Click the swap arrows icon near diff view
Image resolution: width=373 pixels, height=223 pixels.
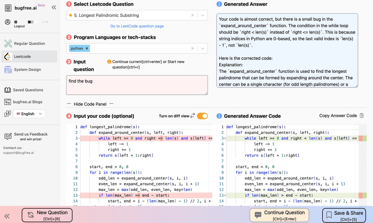pyautogui.click(x=192, y=116)
